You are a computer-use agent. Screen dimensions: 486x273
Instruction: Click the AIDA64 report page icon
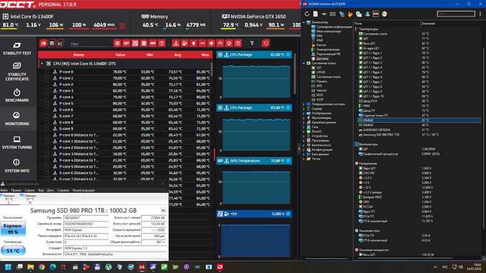pyautogui.click(x=315, y=14)
